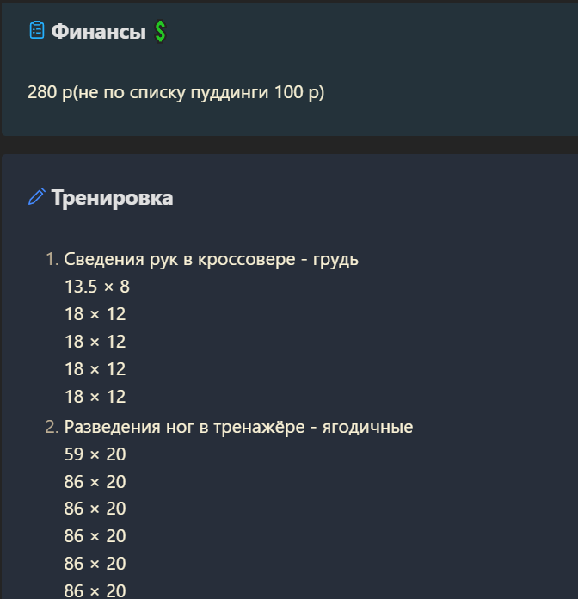Click the text 280 р(не по списку пуддинги
The image size is (578, 599).
148,92
